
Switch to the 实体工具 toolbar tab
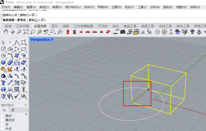click(165, 26)
